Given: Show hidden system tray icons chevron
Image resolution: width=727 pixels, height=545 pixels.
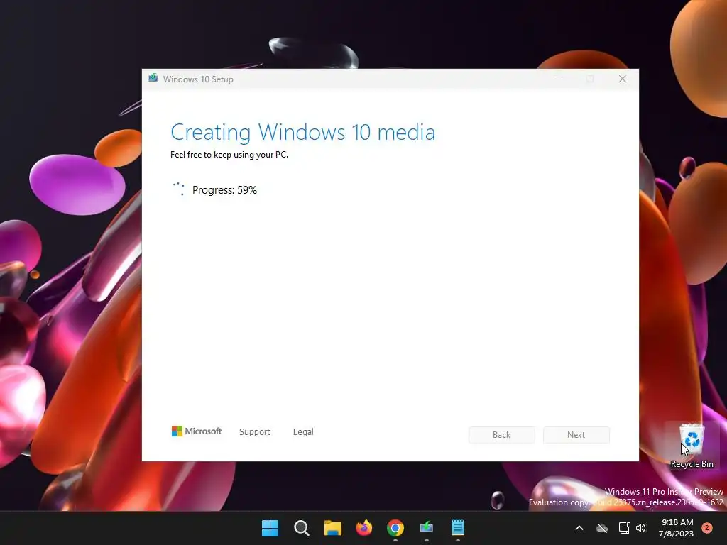Looking at the screenshot, I should pyautogui.click(x=579, y=528).
